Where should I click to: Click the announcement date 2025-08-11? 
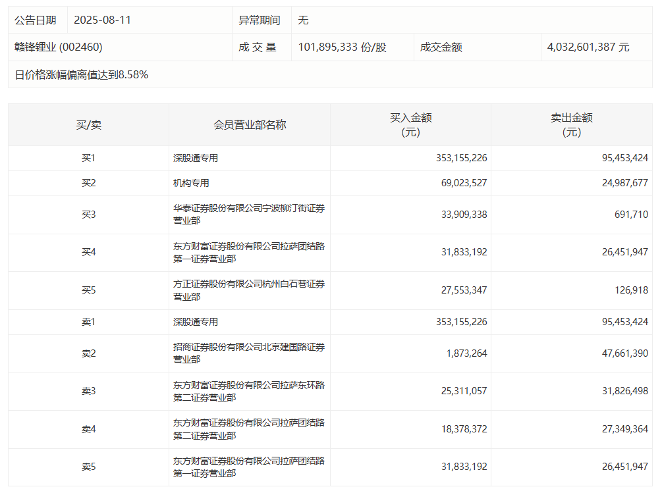[102, 20]
